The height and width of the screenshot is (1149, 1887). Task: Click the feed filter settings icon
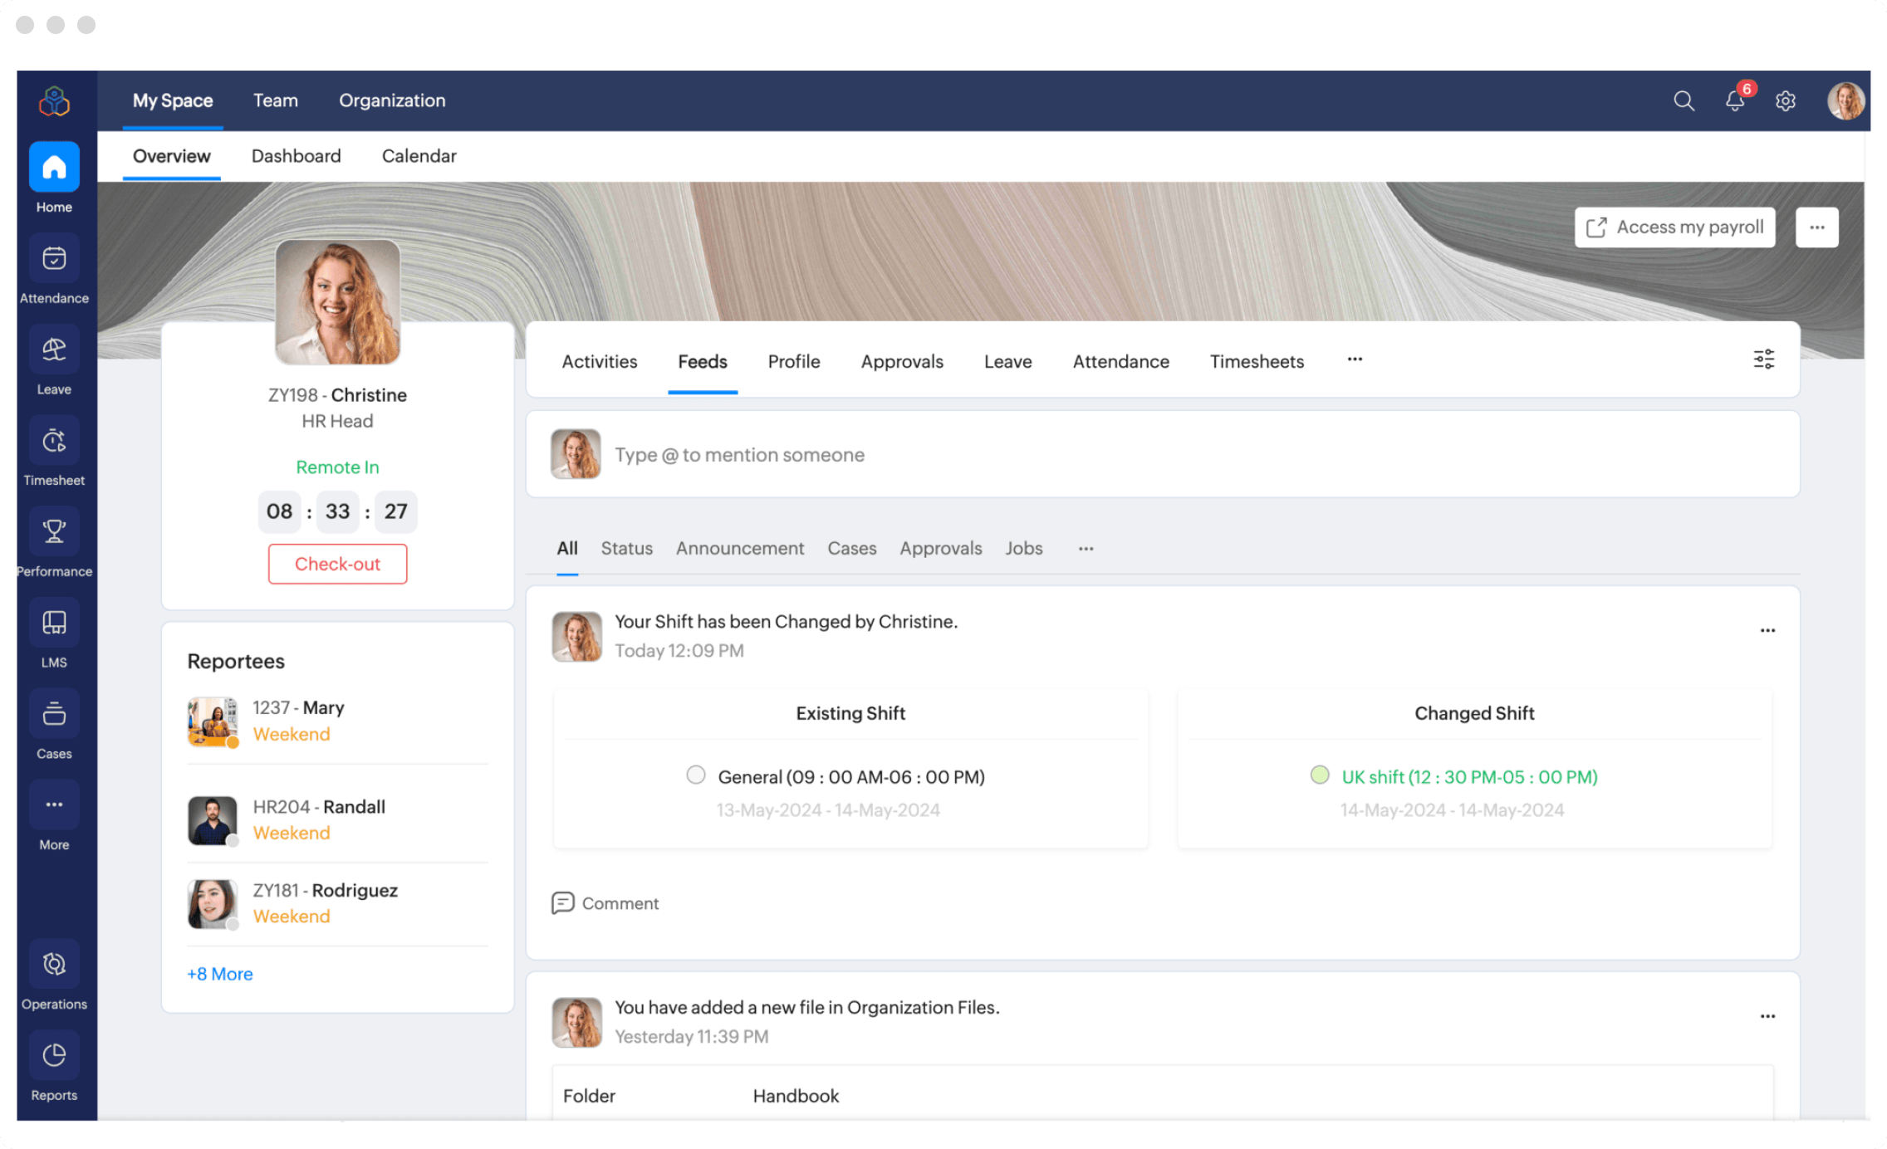coord(1764,359)
